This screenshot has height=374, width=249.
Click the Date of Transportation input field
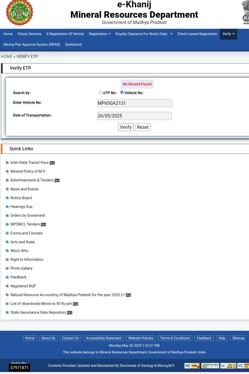coord(134,116)
